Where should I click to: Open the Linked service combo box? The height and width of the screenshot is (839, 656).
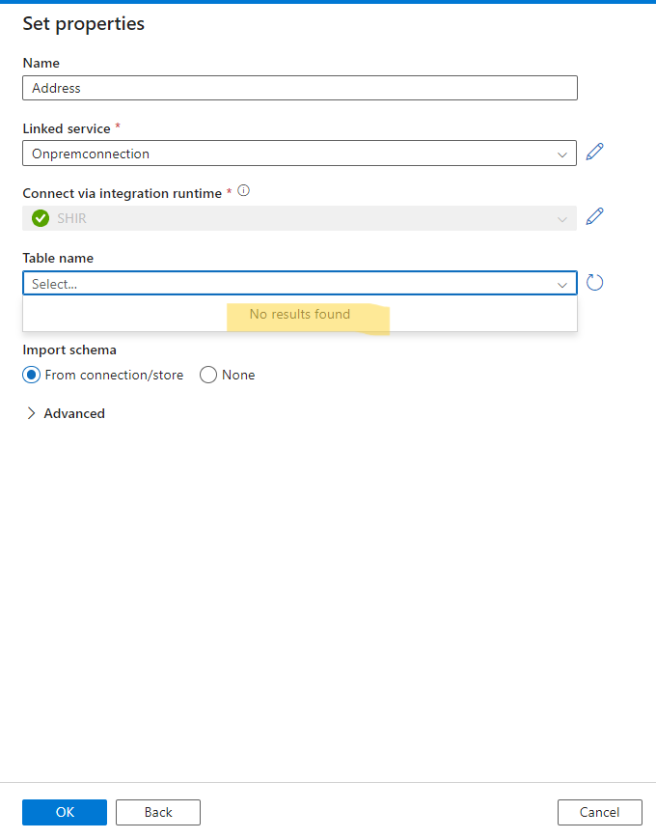point(289,154)
